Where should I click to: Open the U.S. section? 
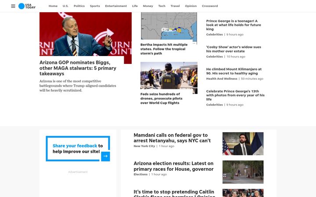coord(65,6)
